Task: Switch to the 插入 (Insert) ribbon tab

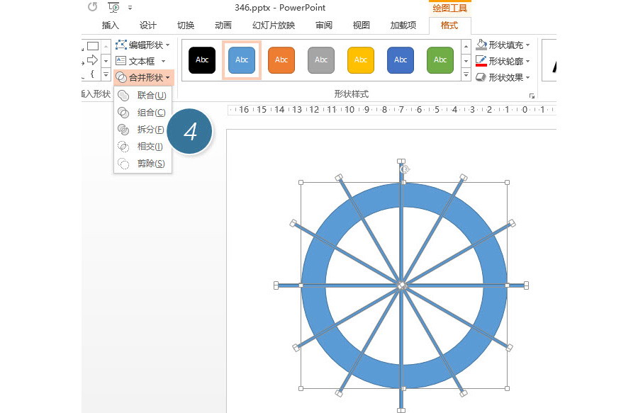Action: click(x=112, y=25)
